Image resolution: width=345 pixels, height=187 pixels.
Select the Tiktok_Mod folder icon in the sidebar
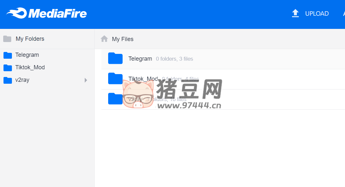(x=7, y=67)
